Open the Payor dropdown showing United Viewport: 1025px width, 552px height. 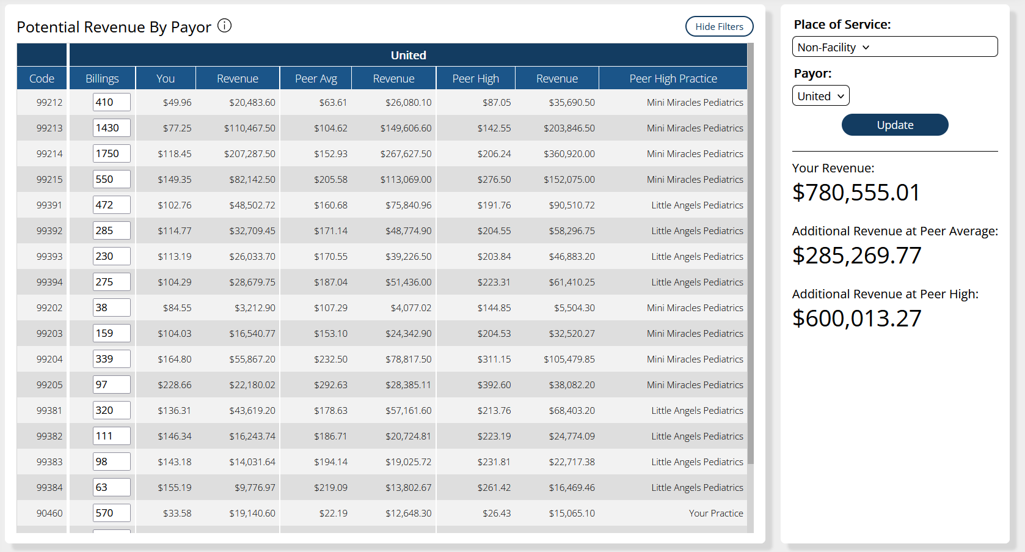coord(820,96)
